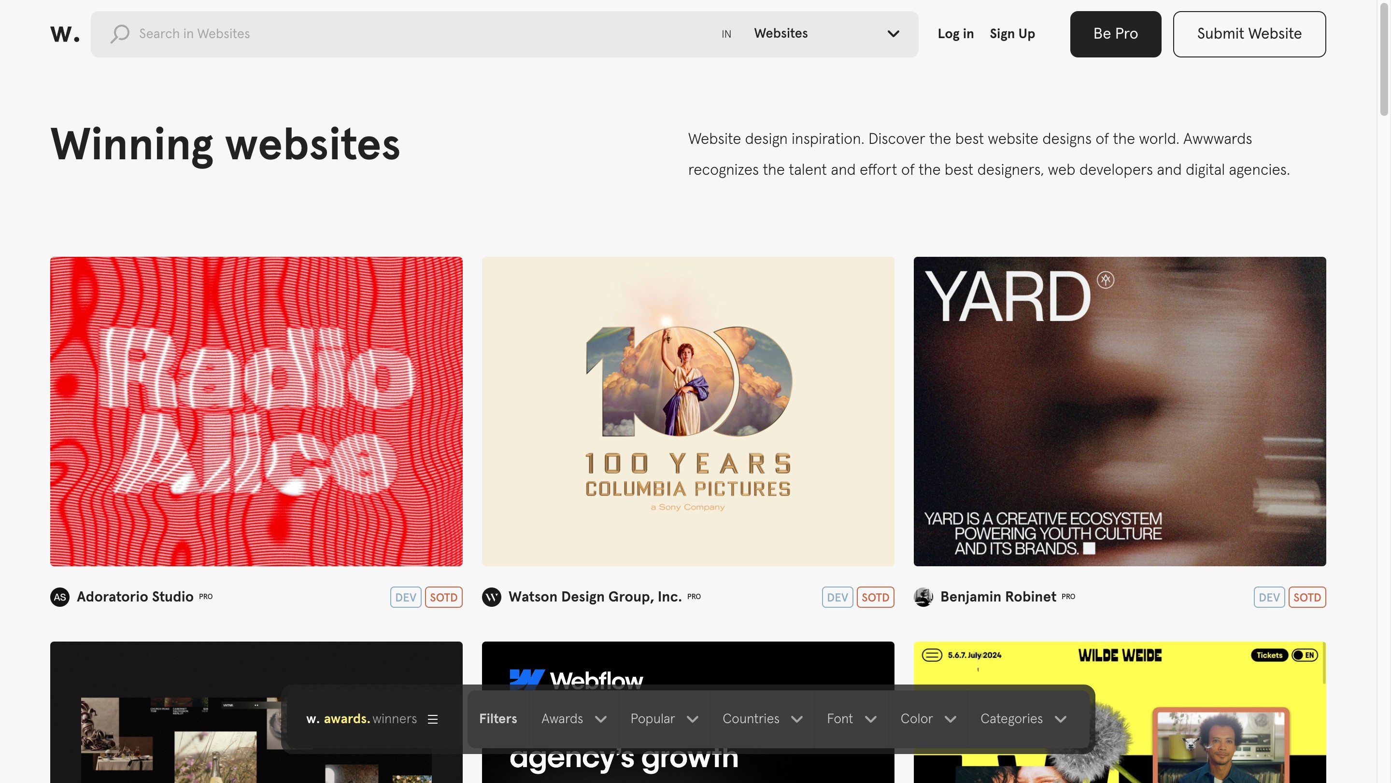Open the Radio Alice website thumbnail
This screenshot has width=1391, height=783.
256,411
